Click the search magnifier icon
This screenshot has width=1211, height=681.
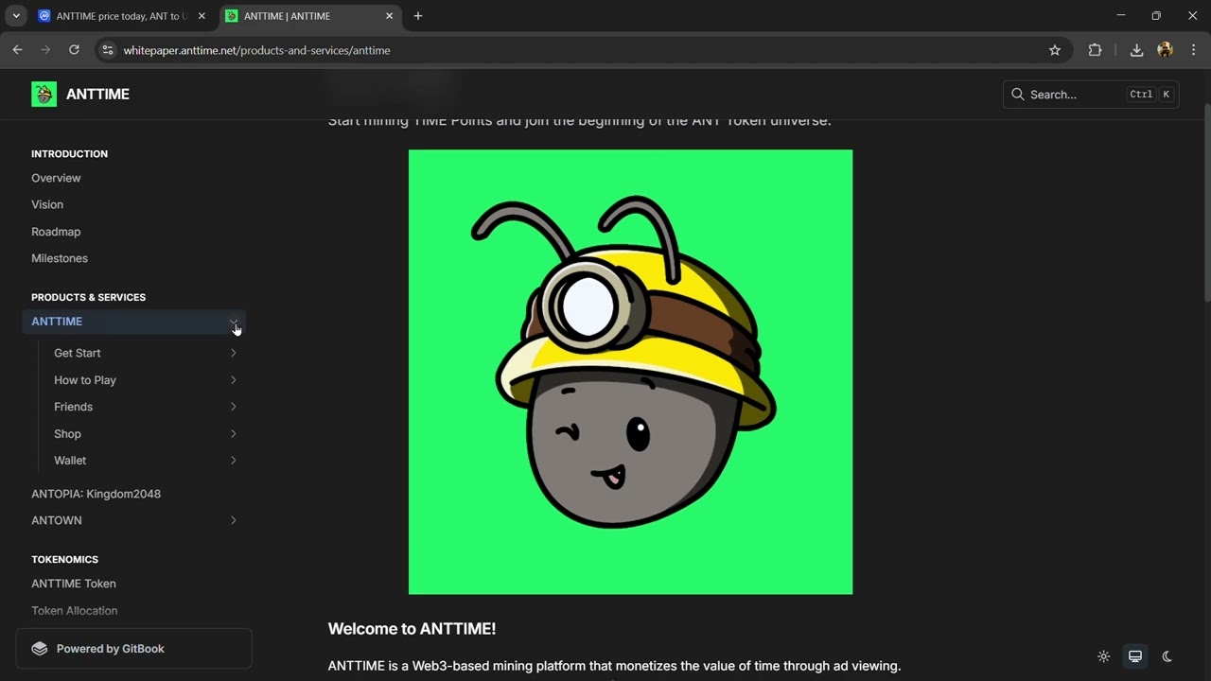(x=1018, y=95)
